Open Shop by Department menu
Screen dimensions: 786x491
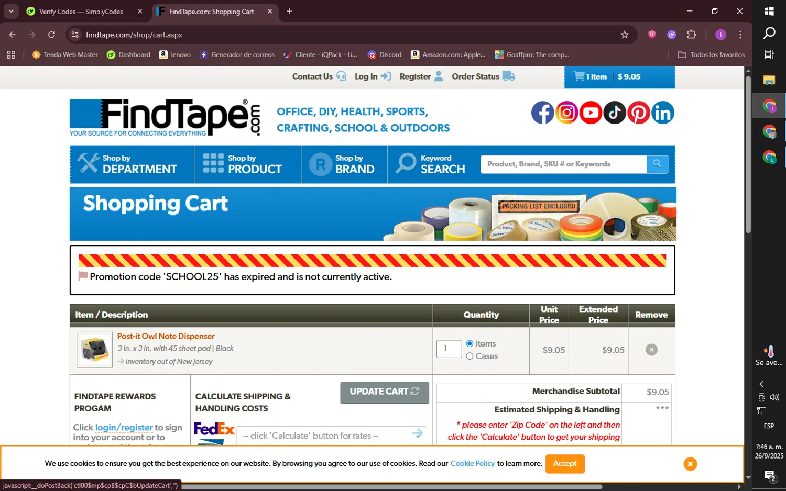point(132,164)
